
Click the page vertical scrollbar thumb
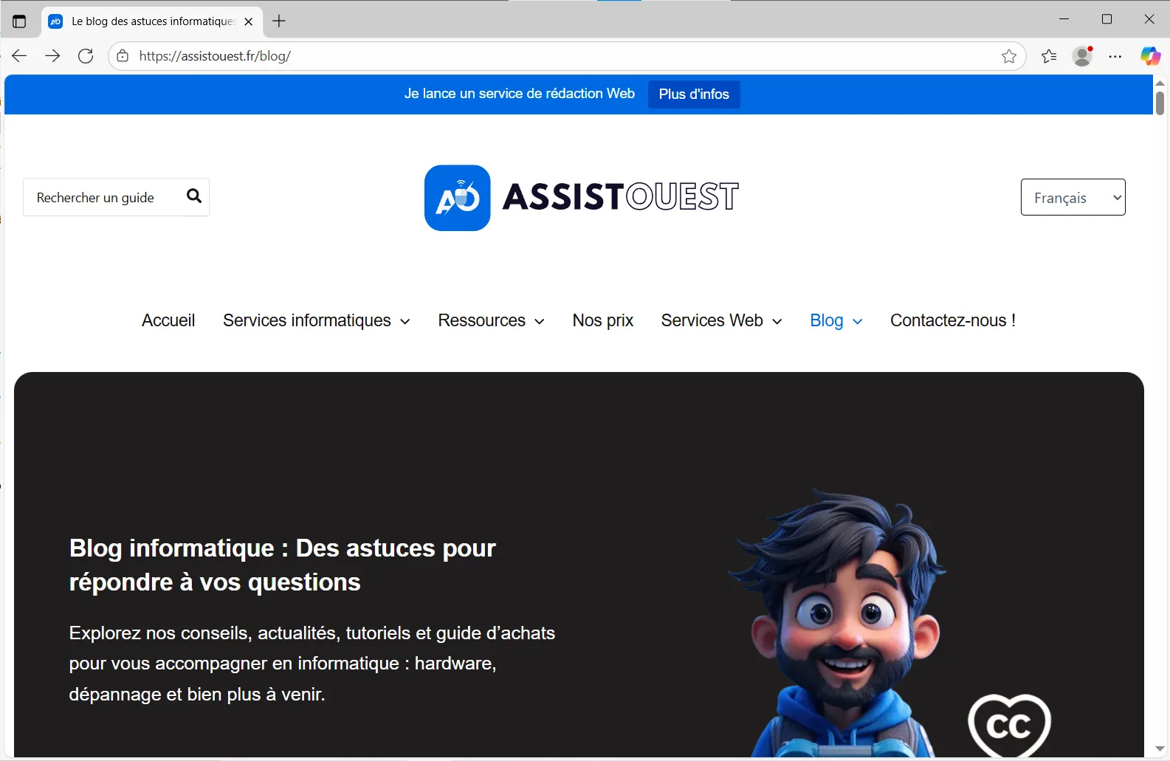point(1160,103)
